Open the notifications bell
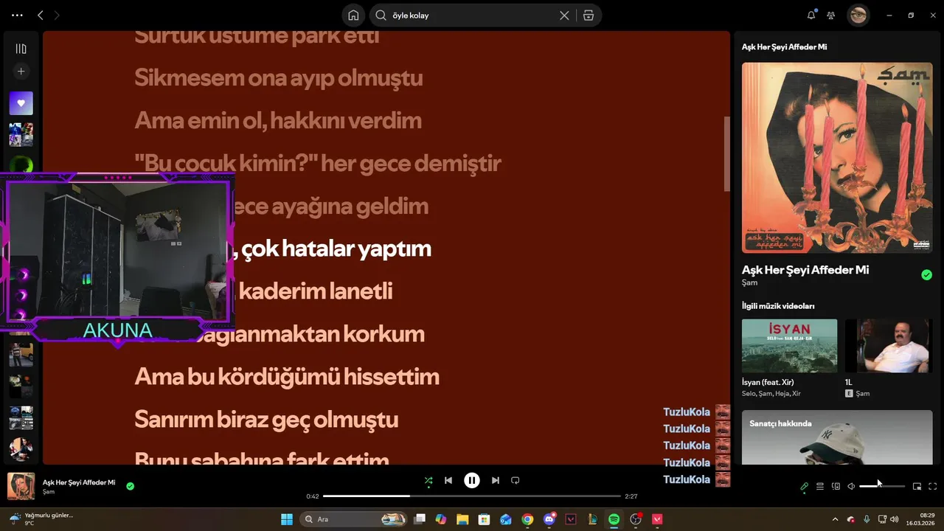The height and width of the screenshot is (531, 944). coord(811,15)
